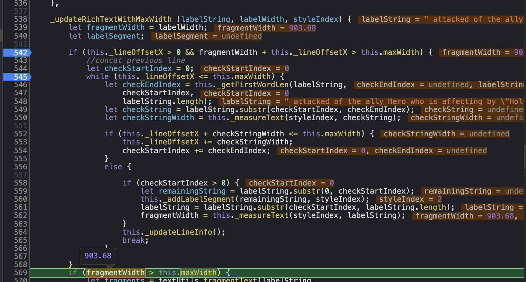
Task: Click the _getFirstWordLen method call
Action: coord(253,85)
